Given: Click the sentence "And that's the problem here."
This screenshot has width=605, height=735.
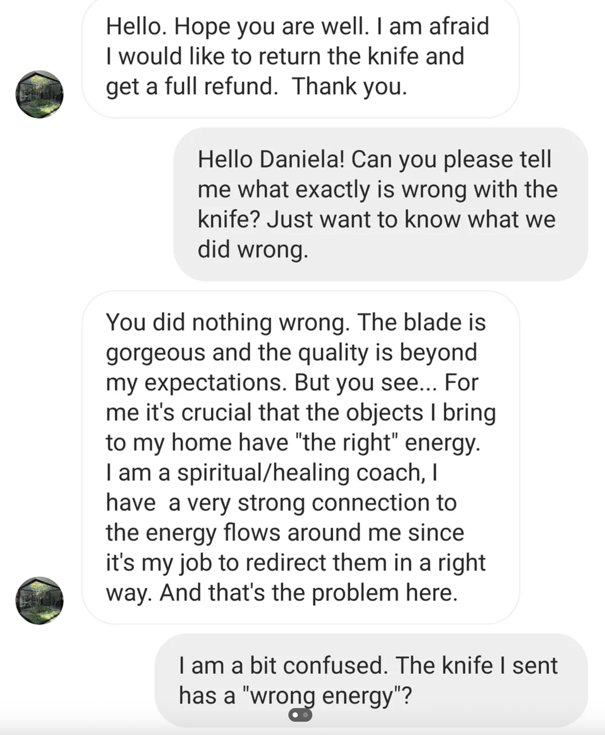Looking at the screenshot, I should click(309, 593).
